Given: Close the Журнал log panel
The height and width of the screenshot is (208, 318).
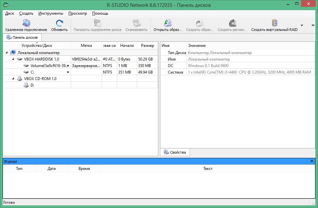Looking at the screenshot, I should (312, 161).
